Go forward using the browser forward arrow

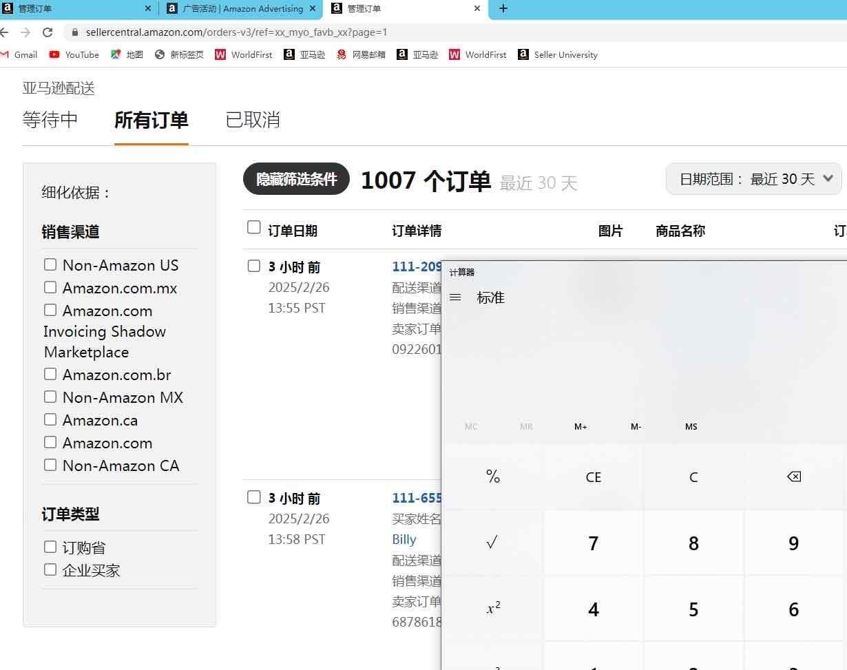click(x=25, y=32)
